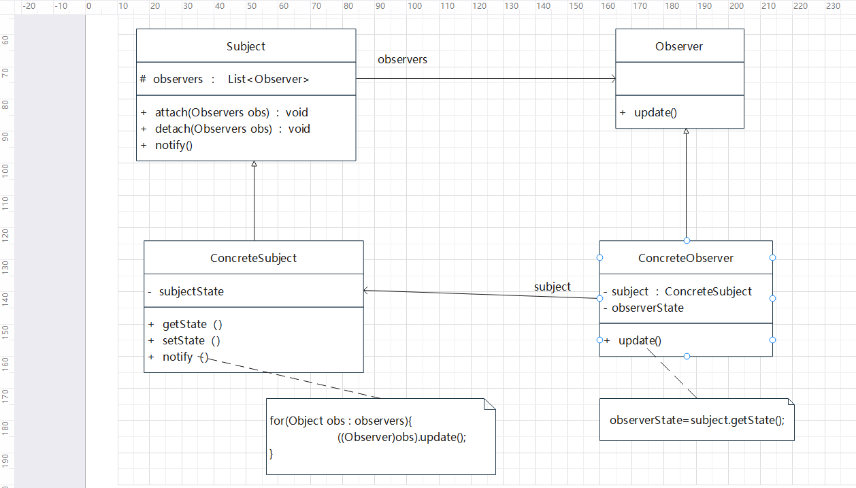Click the ConcreteSubject class name

pyautogui.click(x=253, y=258)
